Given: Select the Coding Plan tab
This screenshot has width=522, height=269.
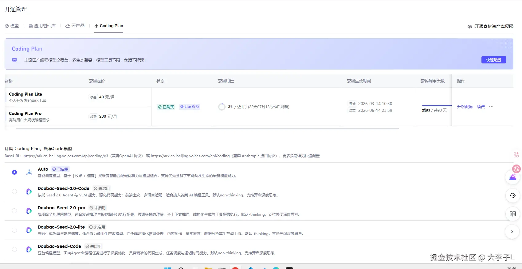Looking at the screenshot, I should pos(109,26).
